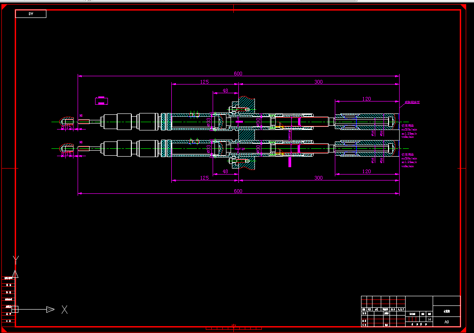474x333 pixels.
Task: Click the 15 dimension below upper drill tip
Action: [x=68, y=127]
